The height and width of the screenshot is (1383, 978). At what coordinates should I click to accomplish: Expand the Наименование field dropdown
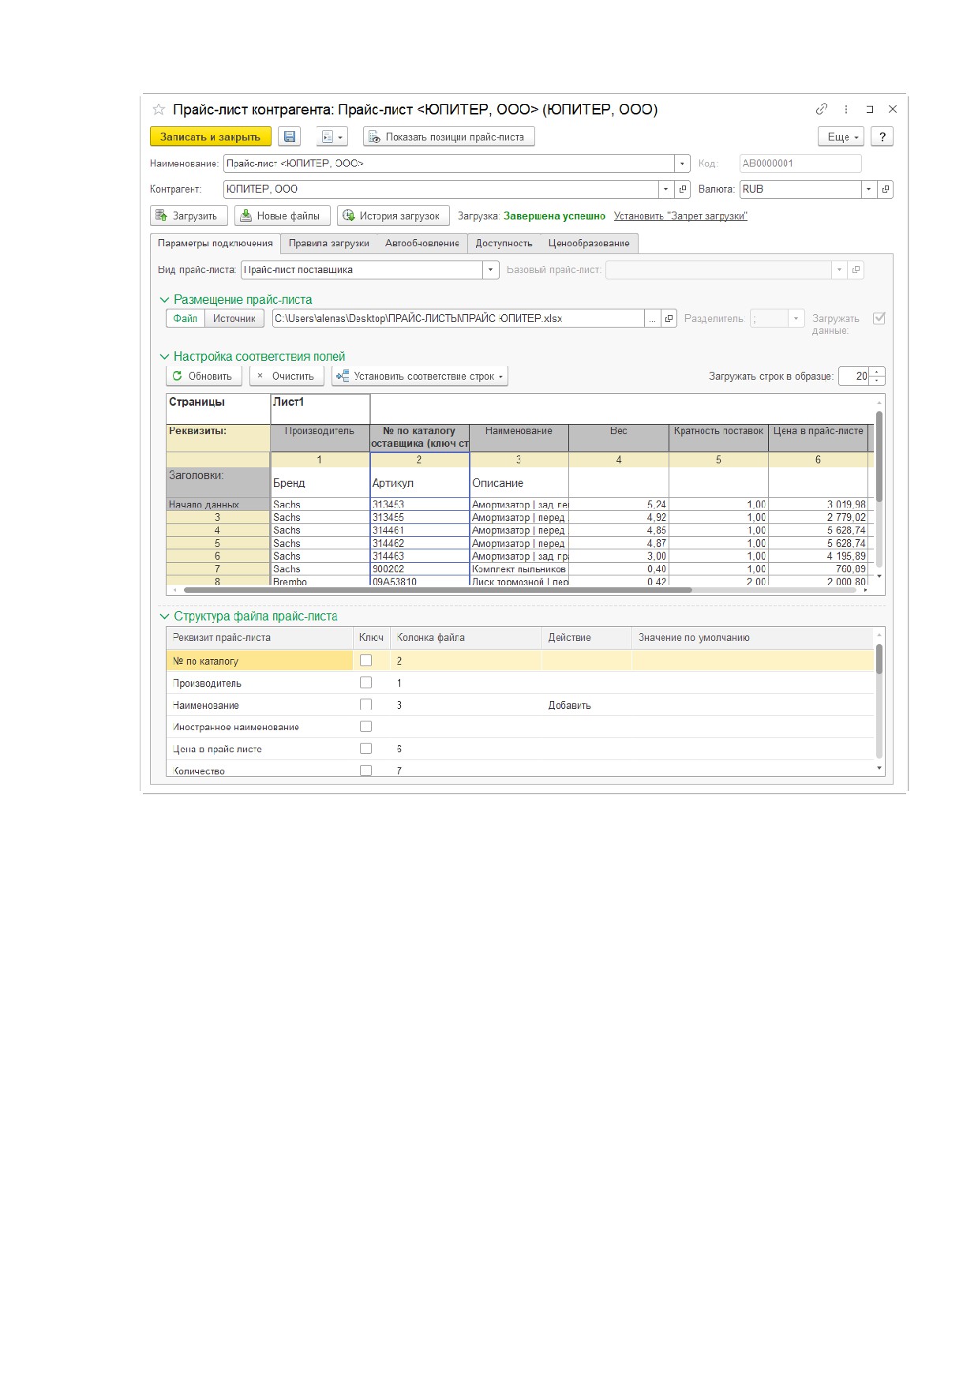(x=682, y=163)
